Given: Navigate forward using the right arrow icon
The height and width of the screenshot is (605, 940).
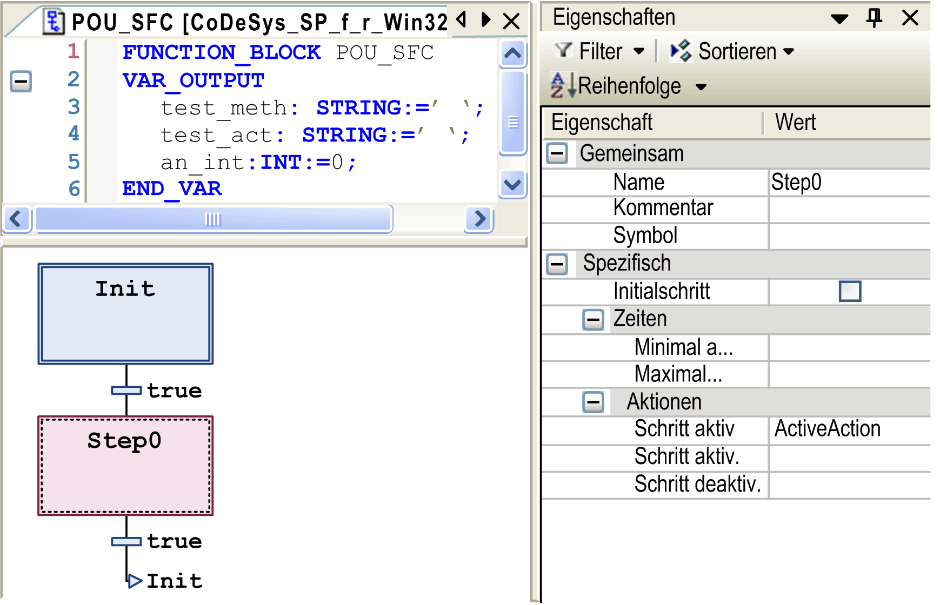Looking at the screenshot, I should (x=485, y=19).
